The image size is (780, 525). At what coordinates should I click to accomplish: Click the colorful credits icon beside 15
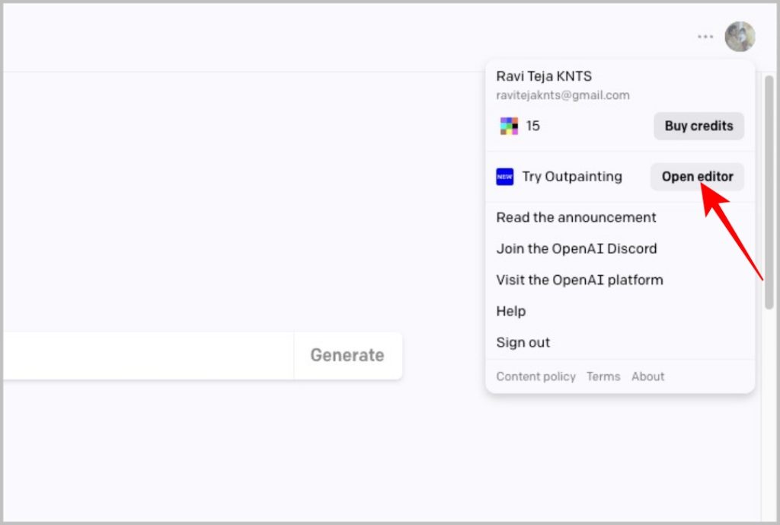click(509, 126)
